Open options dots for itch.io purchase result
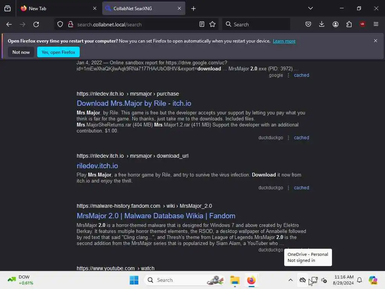Screen dimensions: 385x289 point(288,138)
